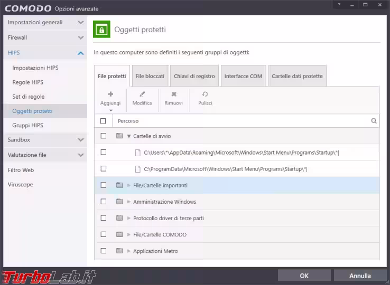
Task: Click the green padlock Oggetti protetti icon
Action: [101, 30]
